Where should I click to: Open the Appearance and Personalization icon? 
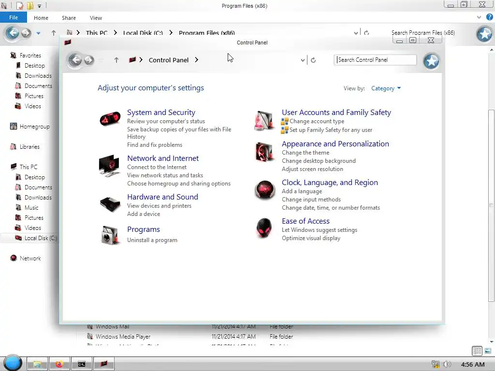[264, 152]
